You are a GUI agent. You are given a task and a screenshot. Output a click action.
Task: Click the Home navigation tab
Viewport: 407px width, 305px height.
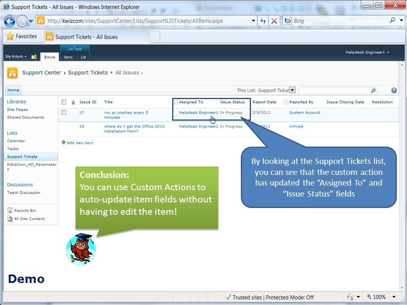pos(13,90)
